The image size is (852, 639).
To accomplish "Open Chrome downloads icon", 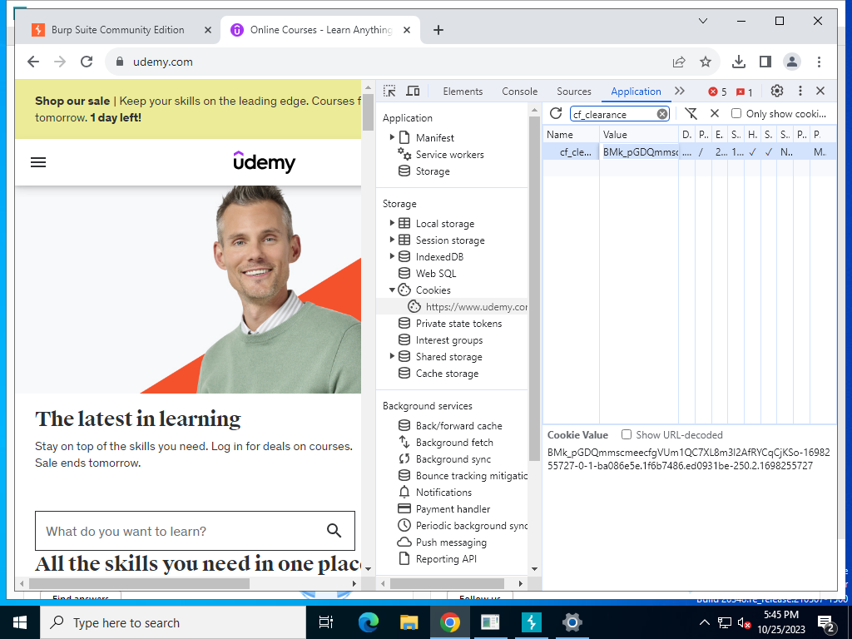I will [739, 62].
